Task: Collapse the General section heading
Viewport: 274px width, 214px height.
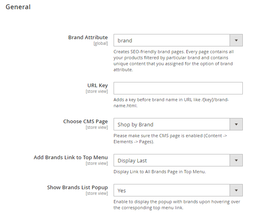Action: 18,7
